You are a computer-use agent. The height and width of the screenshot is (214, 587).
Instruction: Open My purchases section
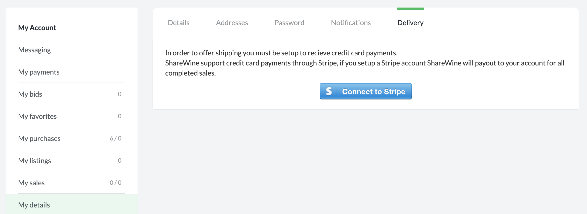pyautogui.click(x=39, y=138)
